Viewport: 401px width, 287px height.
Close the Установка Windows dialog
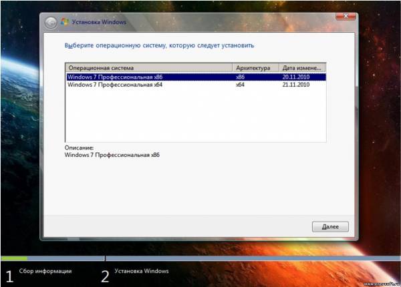(x=346, y=16)
